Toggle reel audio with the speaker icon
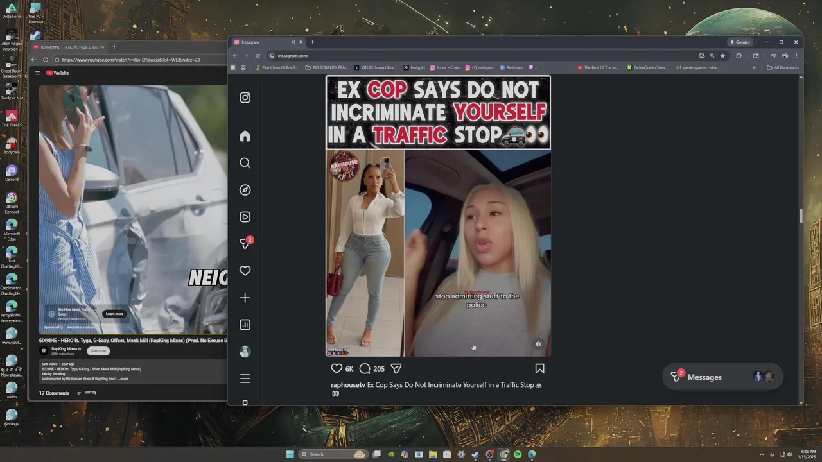Image resolution: width=822 pixels, height=462 pixels. tap(538, 344)
